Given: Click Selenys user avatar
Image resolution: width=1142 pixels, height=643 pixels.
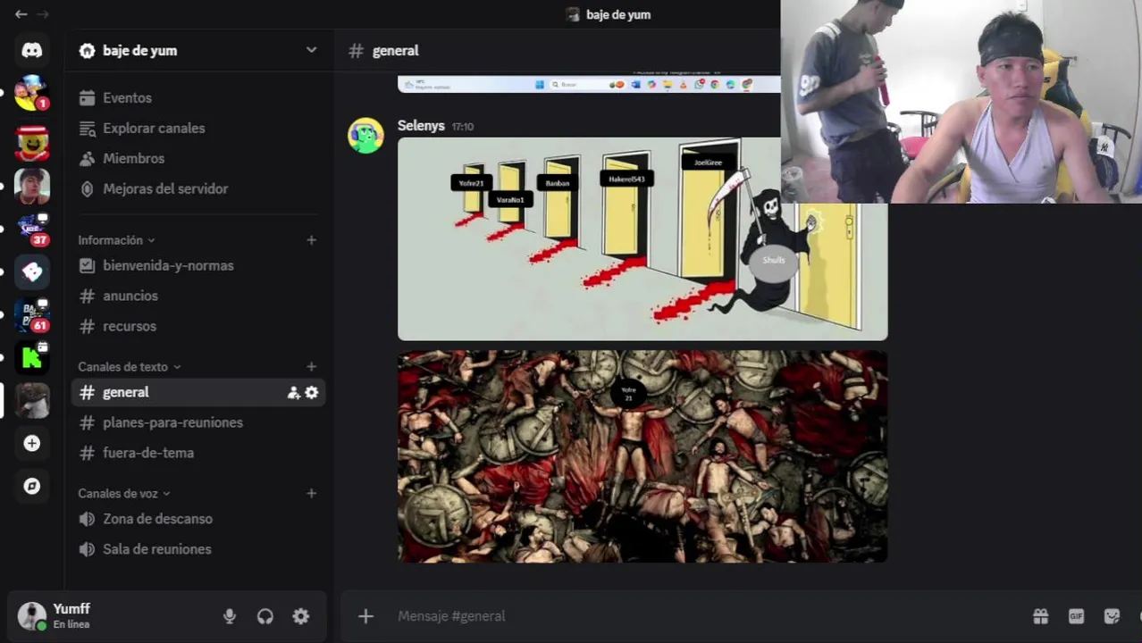Looking at the screenshot, I should click(365, 136).
